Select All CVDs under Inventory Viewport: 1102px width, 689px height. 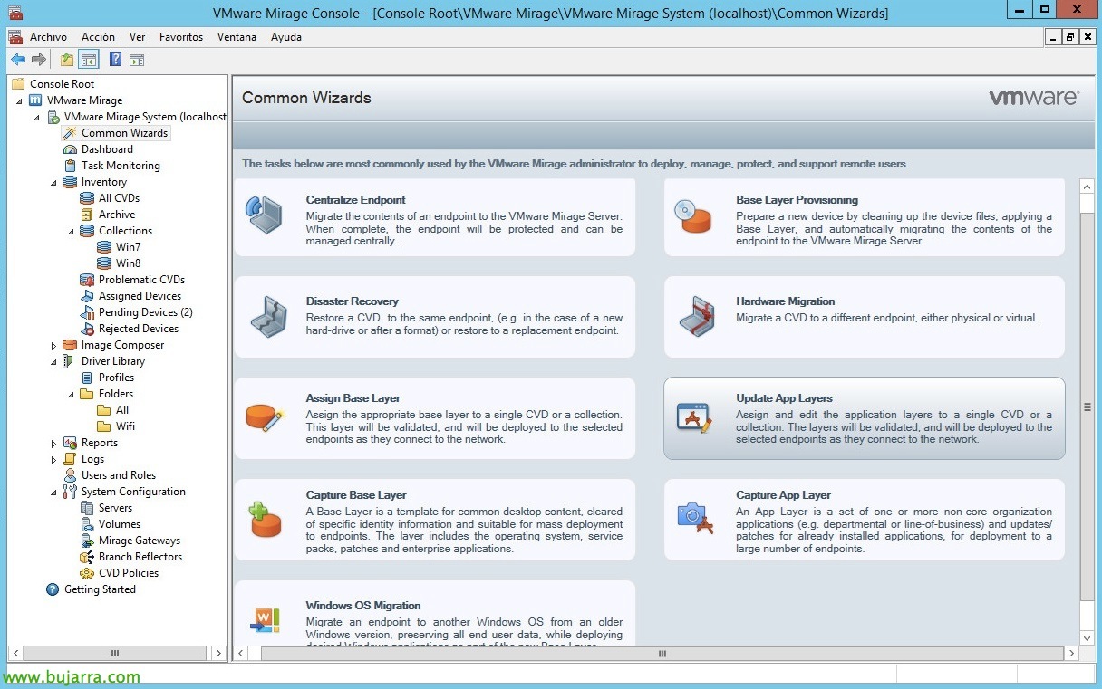coord(119,198)
